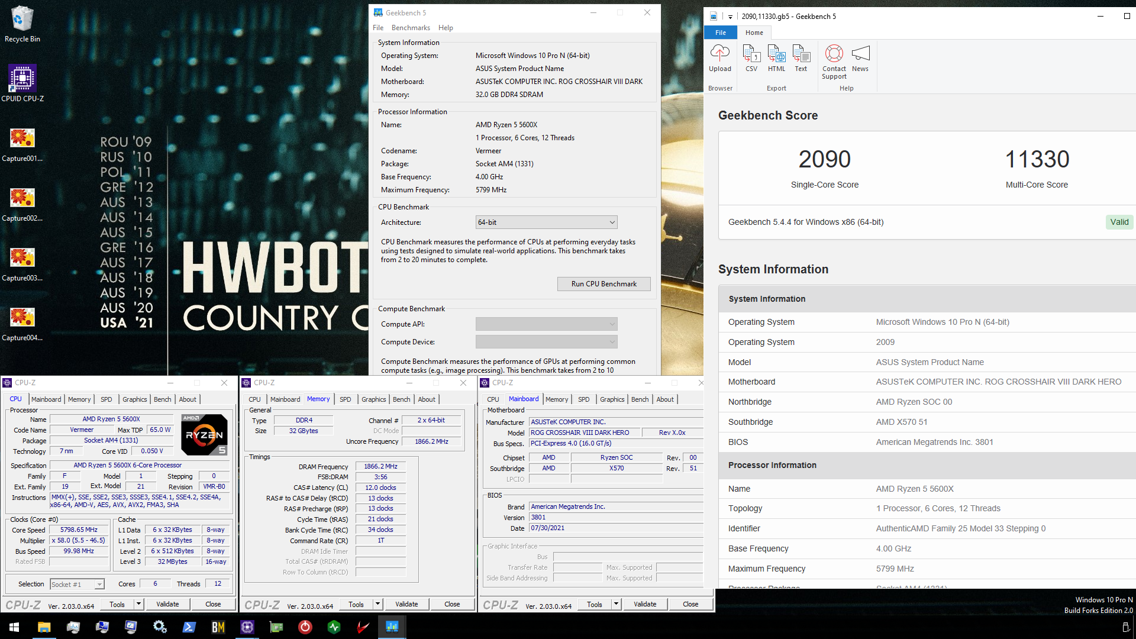
Task: Open the Architecture 64-bit dropdown
Action: pyautogui.click(x=547, y=222)
